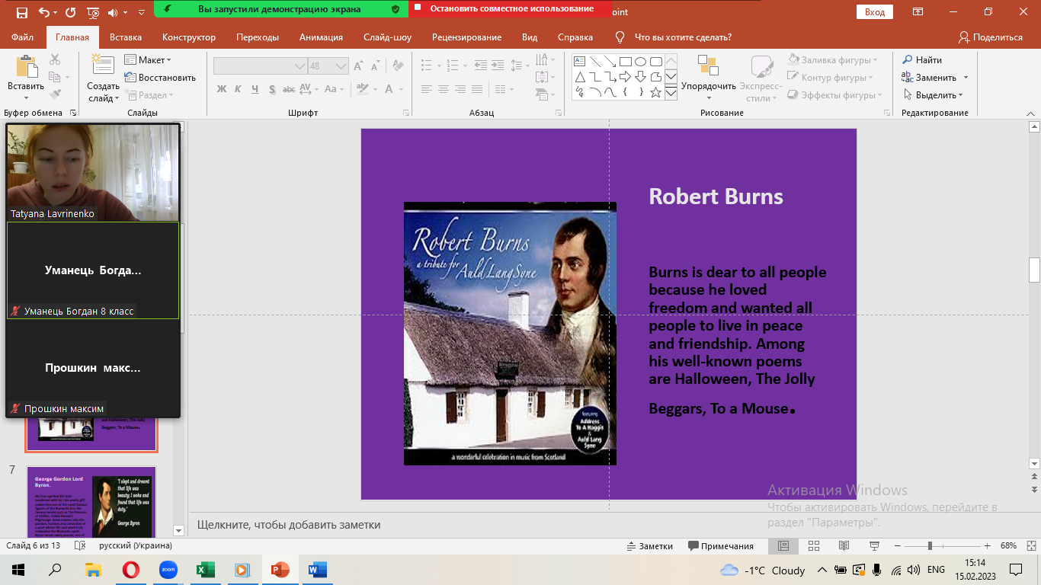
Task: Toggle Normal view button in status bar
Action: click(783, 545)
